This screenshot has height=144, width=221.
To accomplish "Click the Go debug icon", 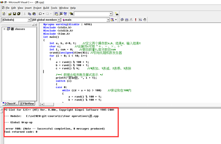I will pyautogui.click(x=140, y=20).
